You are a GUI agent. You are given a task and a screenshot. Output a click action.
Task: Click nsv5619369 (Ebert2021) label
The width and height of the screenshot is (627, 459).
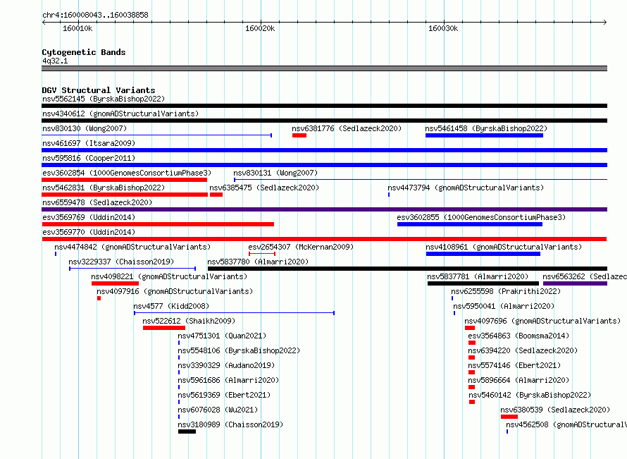tap(224, 395)
